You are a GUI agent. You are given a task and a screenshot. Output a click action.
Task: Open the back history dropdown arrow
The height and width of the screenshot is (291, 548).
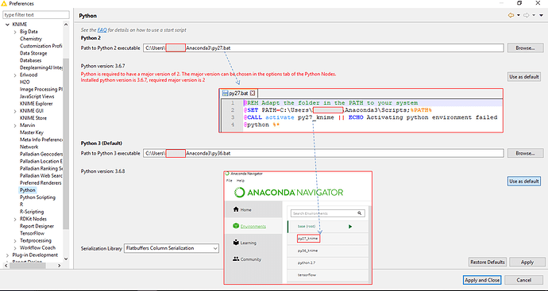[519, 15]
